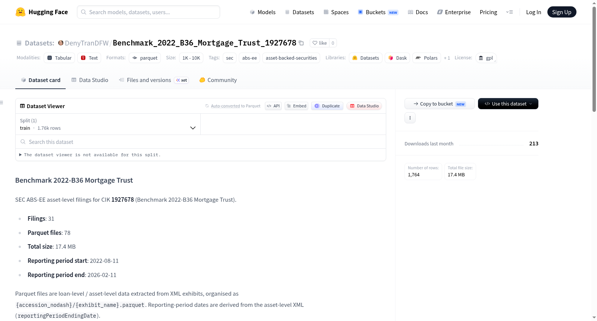Viewport: 597px width, 321px height.
Task: Expand the Split train dropdown
Action: (x=108, y=124)
